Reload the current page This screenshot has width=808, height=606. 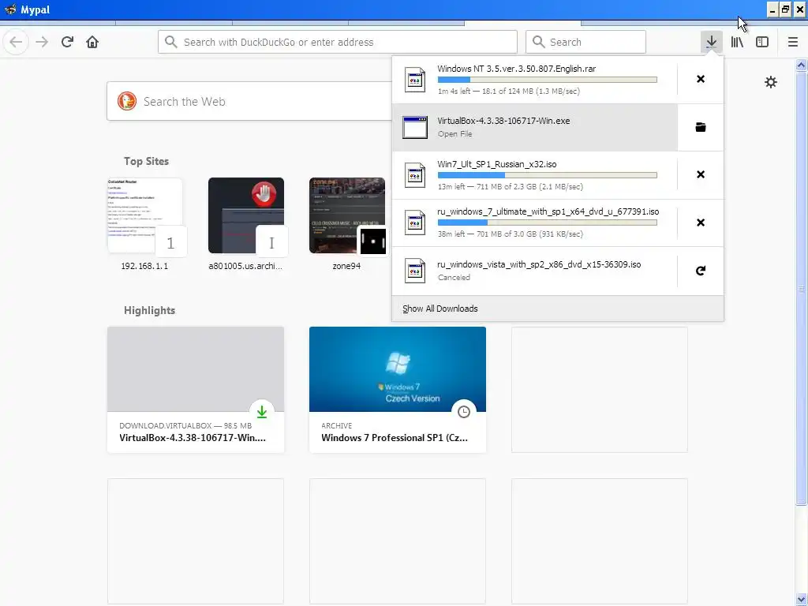[67, 42]
